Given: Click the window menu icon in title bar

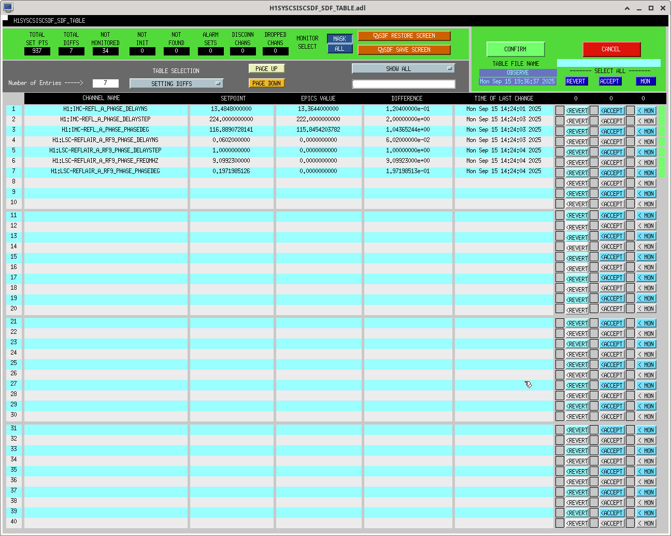Looking at the screenshot, I should click(x=8, y=8).
